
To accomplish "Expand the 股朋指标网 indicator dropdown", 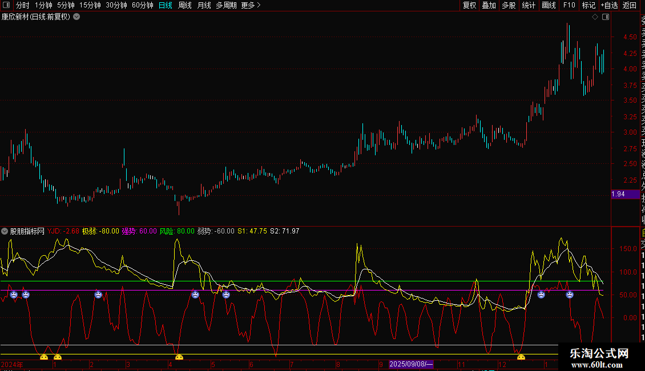I will [x=5, y=231].
